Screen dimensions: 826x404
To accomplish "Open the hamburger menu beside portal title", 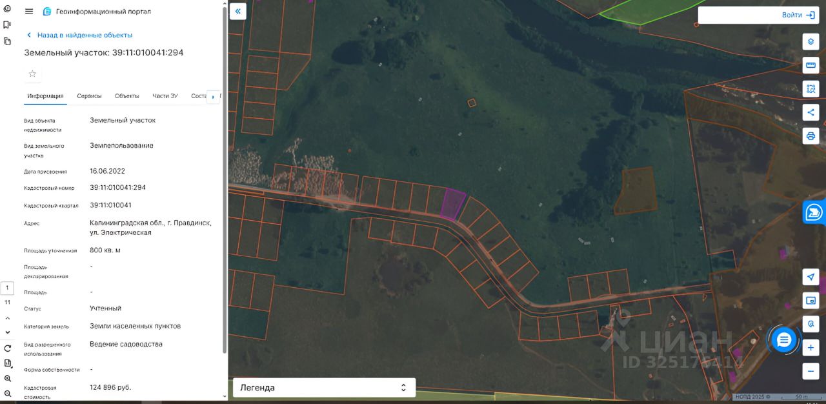I will pos(29,12).
